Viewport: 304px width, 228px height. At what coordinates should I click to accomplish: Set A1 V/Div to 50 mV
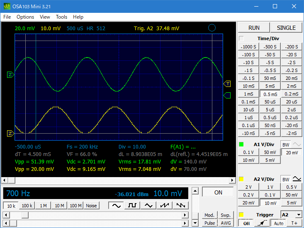pyautogui.click(x=270, y=152)
